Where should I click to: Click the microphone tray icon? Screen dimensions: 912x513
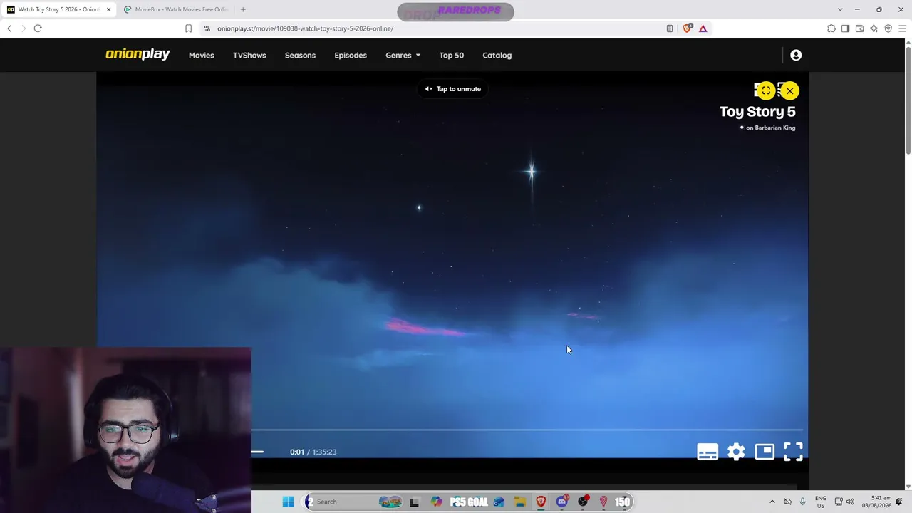point(803,502)
